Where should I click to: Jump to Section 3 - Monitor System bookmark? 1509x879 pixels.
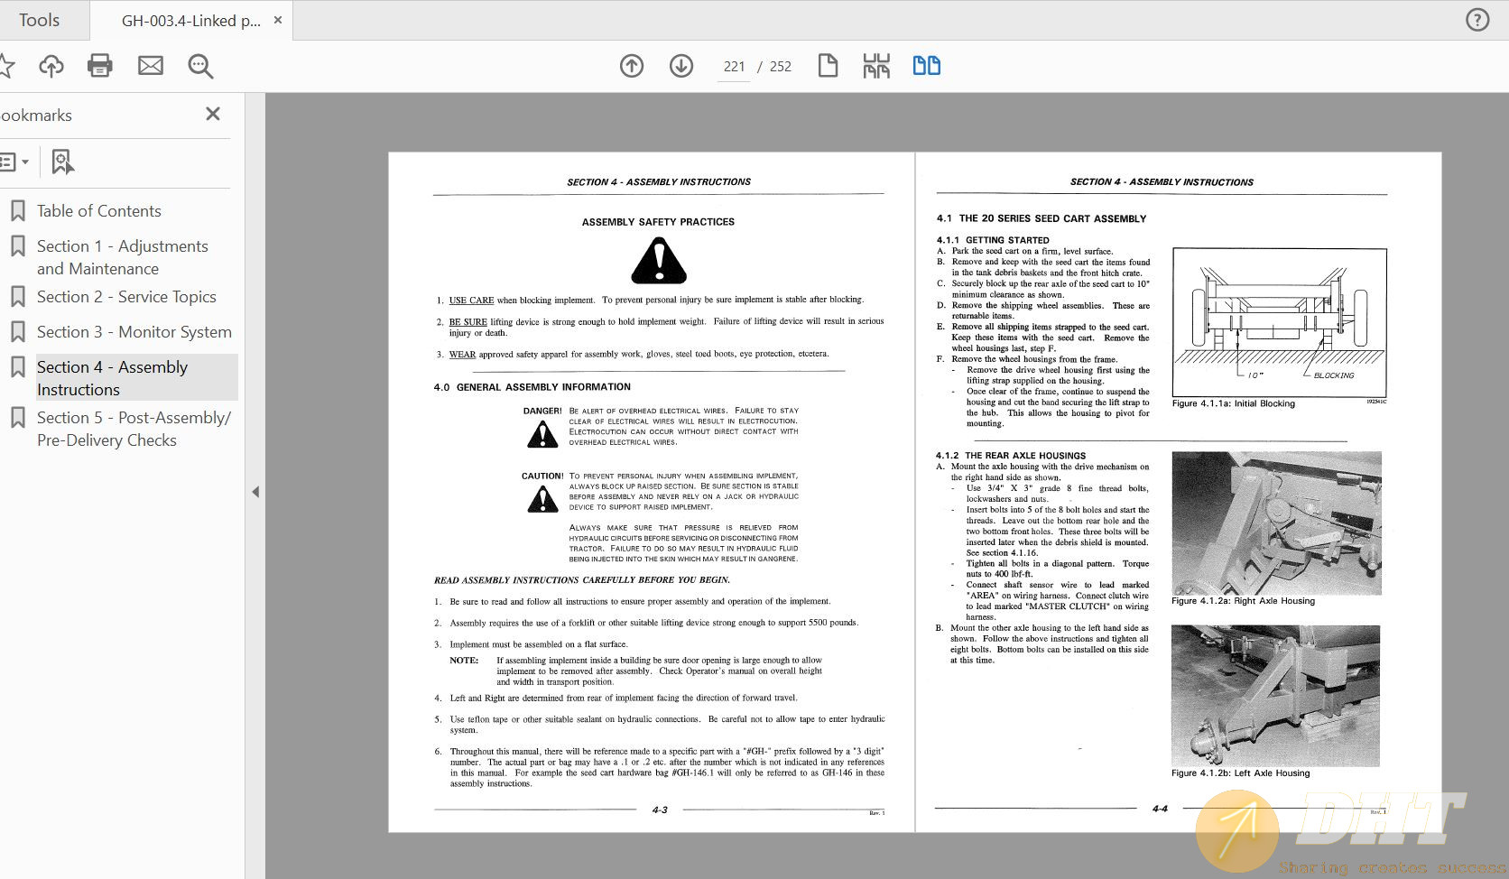pyautogui.click(x=134, y=332)
